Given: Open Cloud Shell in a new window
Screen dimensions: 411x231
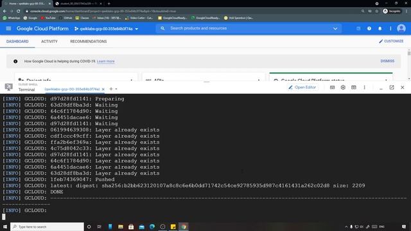Looking at the screenshot, I should pos(392,87).
